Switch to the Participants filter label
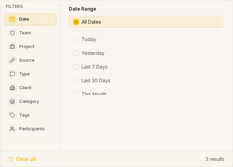 (x=32, y=129)
